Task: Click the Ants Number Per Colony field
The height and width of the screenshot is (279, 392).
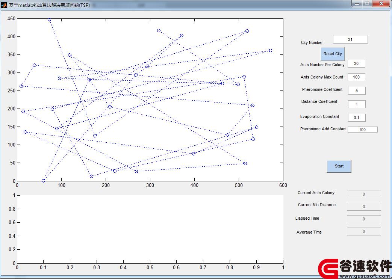Action: (356, 64)
